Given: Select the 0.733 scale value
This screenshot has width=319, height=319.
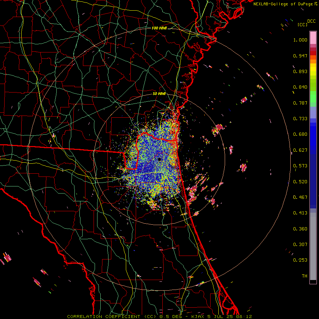Looking at the screenshot, I should coord(300,119).
